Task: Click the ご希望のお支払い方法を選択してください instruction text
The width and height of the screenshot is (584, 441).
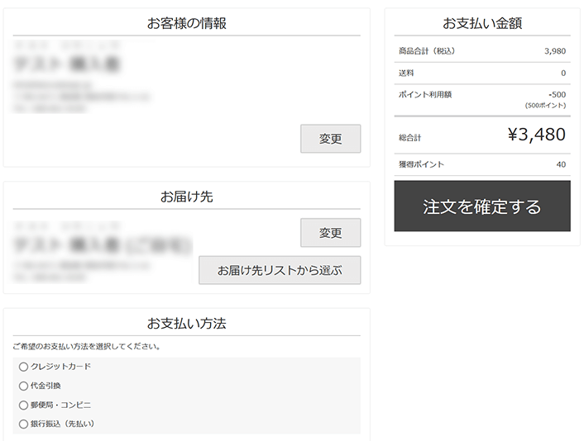Action: pyautogui.click(x=87, y=347)
